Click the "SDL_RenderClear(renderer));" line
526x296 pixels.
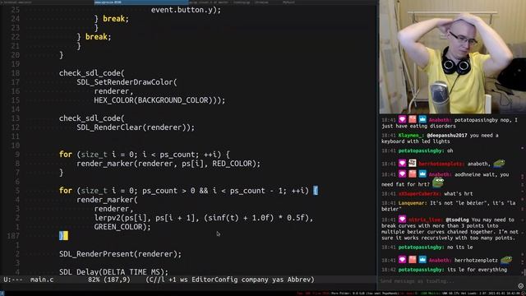[136, 127]
